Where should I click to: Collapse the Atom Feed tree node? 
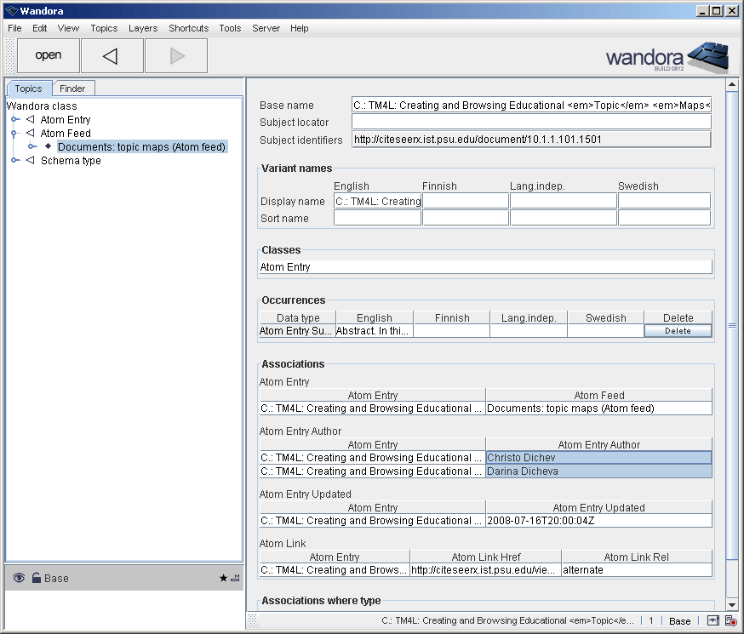(x=14, y=134)
